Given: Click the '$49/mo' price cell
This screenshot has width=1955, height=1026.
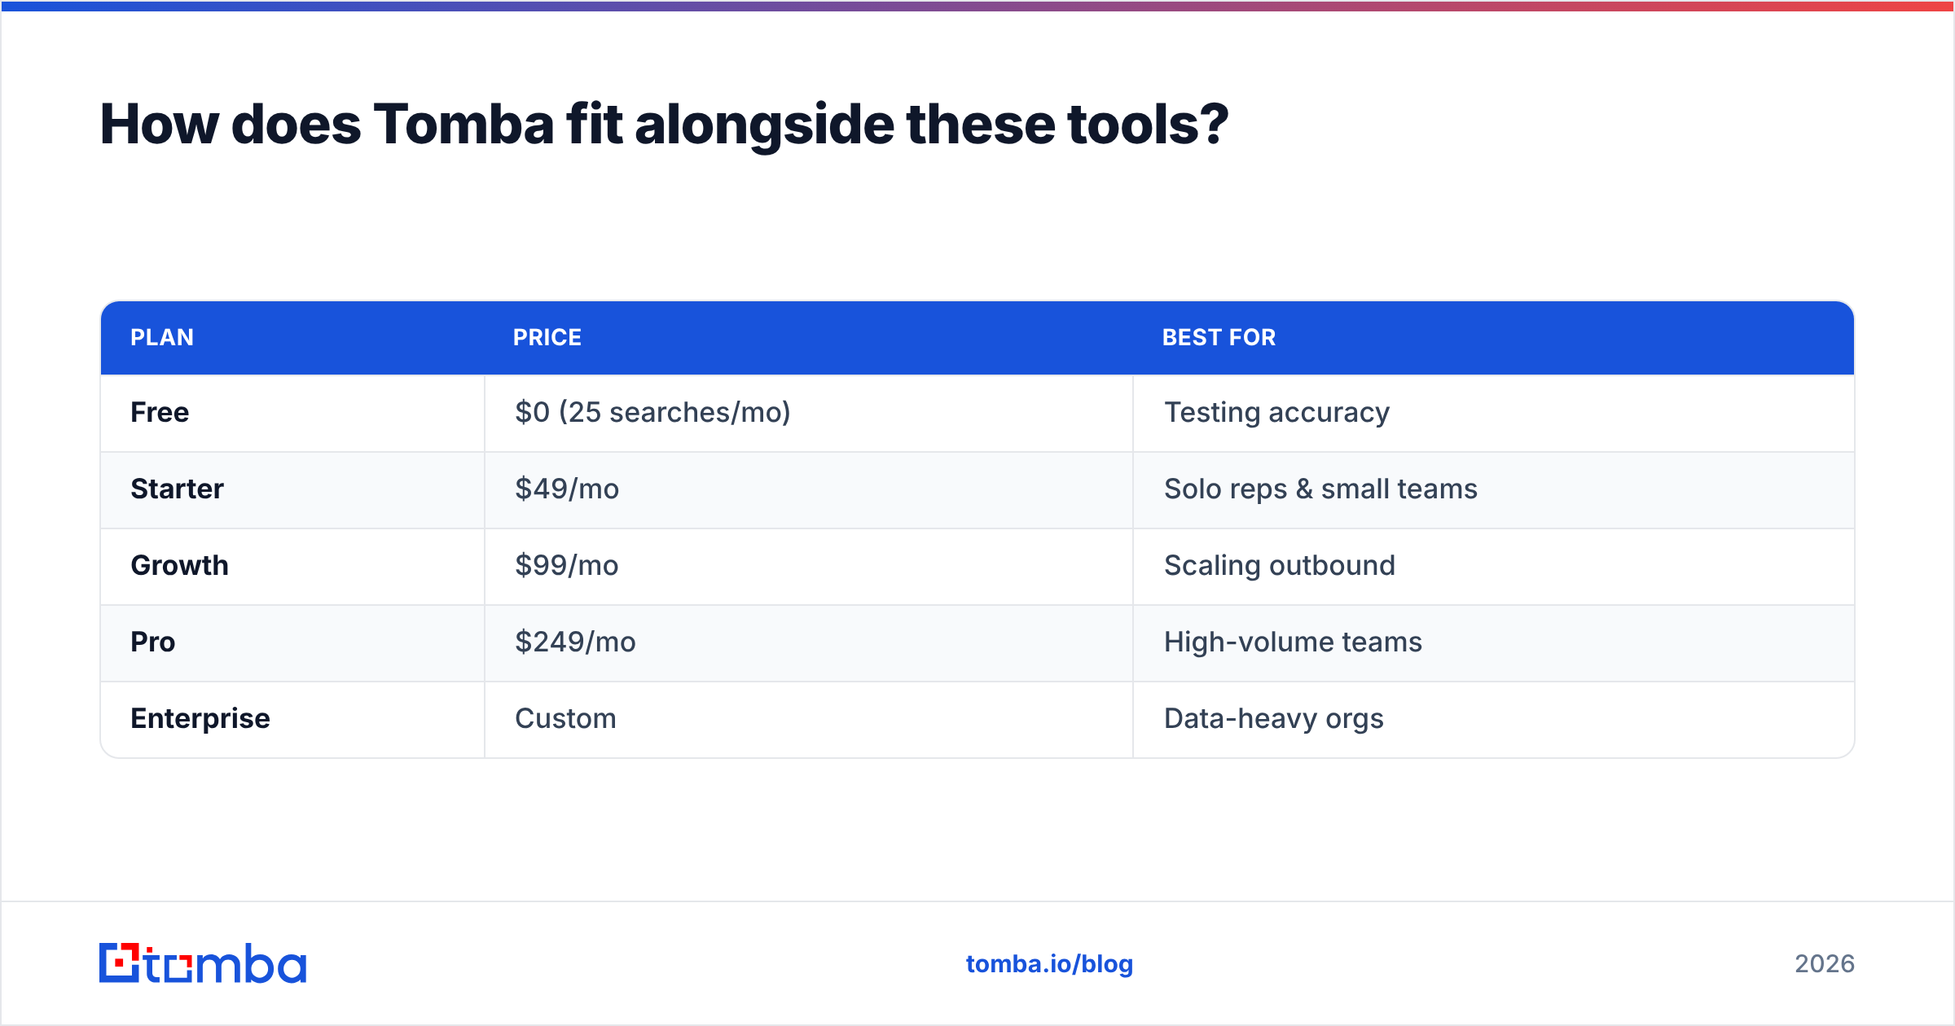Looking at the screenshot, I should (809, 489).
